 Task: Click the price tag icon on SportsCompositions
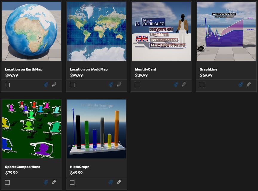(46, 182)
